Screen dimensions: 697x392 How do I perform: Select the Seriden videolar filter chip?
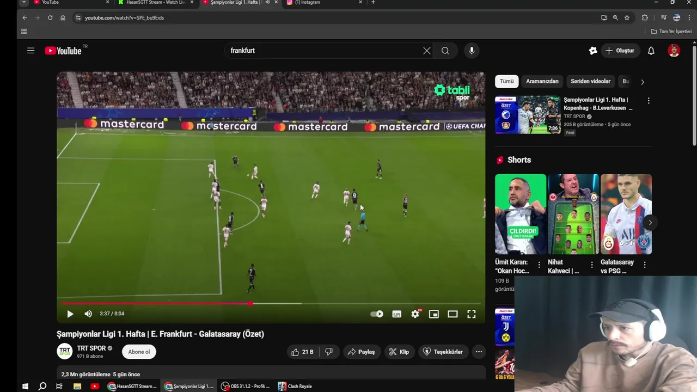coord(591,81)
